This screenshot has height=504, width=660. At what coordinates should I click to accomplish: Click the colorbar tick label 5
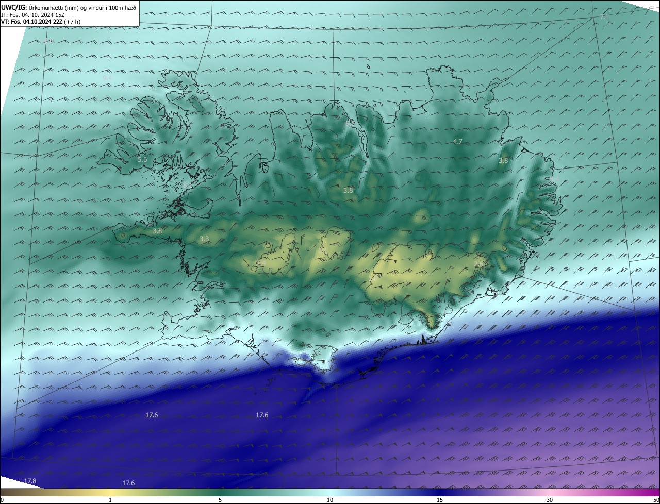click(220, 500)
